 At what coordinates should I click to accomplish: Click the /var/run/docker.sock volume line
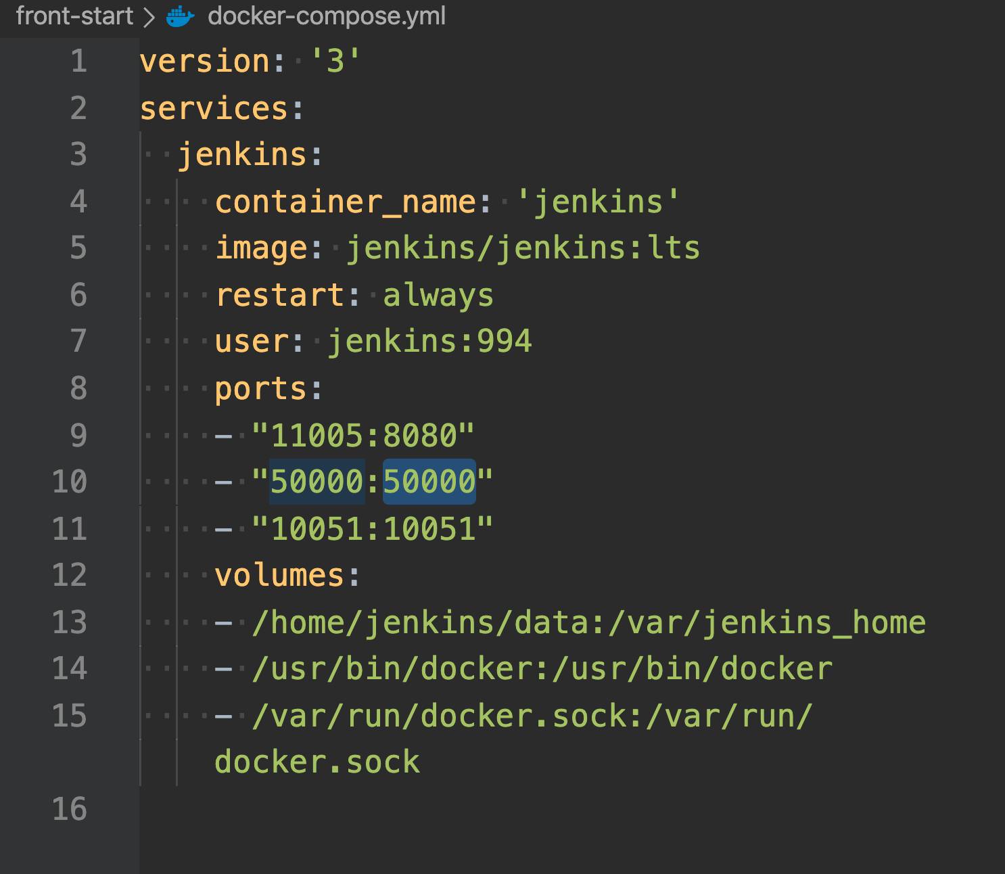pos(532,716)
